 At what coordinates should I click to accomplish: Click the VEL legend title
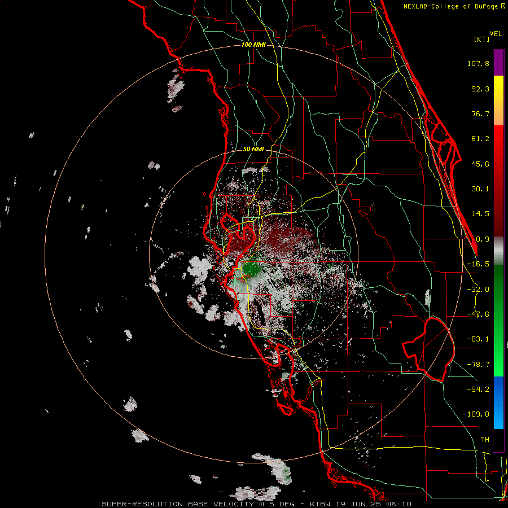point(496,34)
